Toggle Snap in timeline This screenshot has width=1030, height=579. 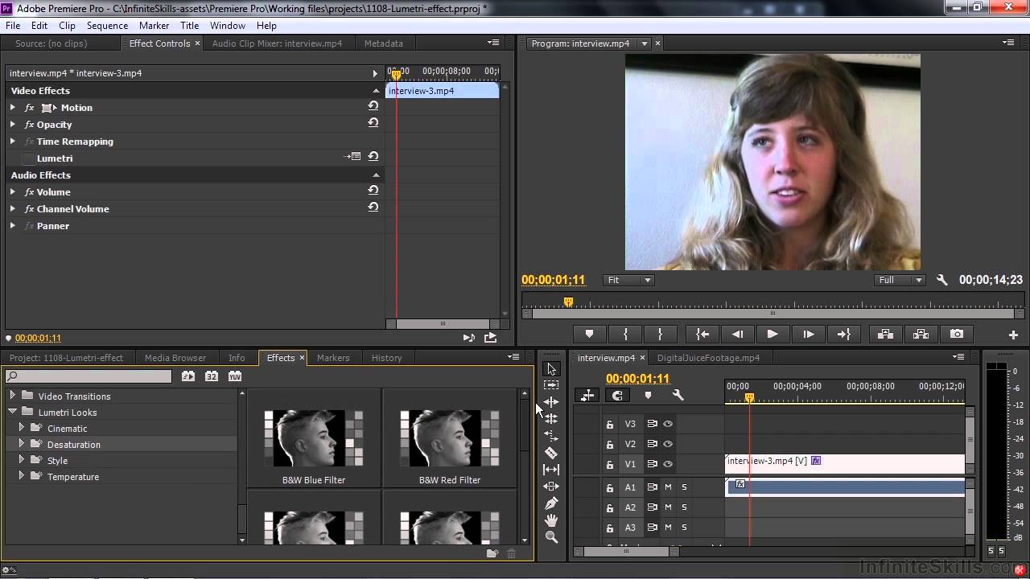click(587, 395)
